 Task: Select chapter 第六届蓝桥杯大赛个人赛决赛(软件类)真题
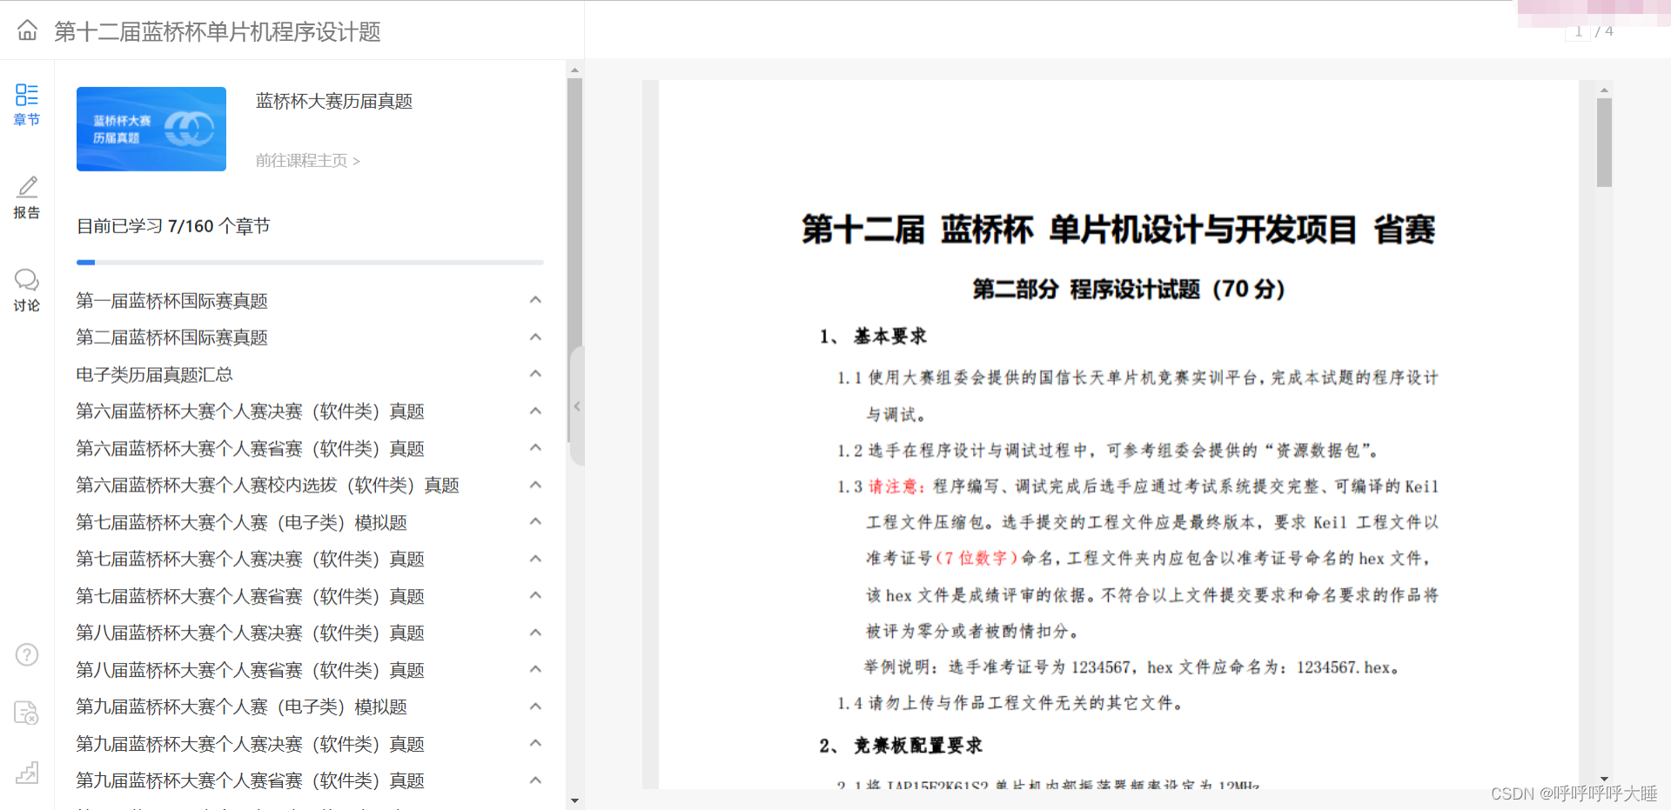pos(251,412)
